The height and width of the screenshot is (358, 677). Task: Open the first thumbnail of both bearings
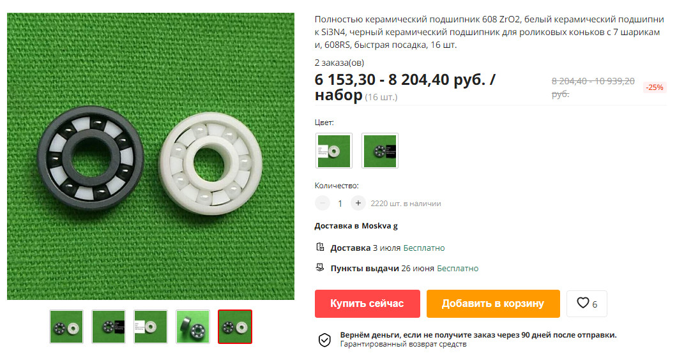point(66,327)
